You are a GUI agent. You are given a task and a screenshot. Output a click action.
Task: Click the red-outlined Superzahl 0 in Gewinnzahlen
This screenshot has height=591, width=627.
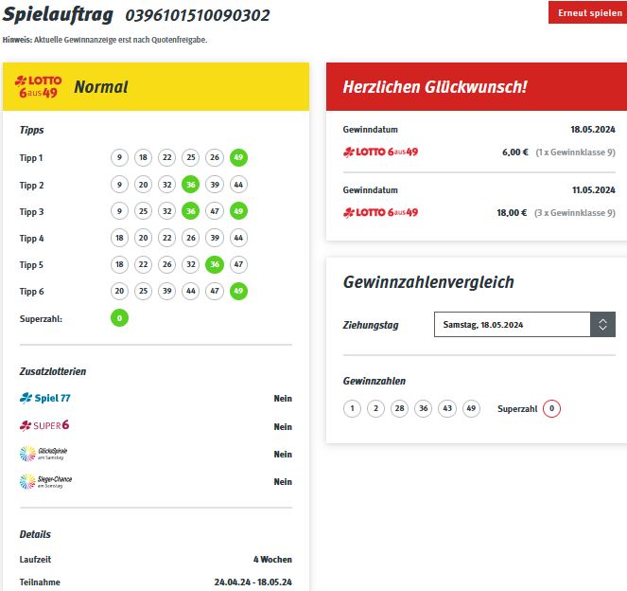(552, 408)
